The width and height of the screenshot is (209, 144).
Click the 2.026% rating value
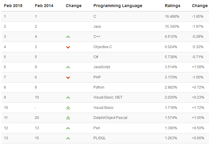171,97
